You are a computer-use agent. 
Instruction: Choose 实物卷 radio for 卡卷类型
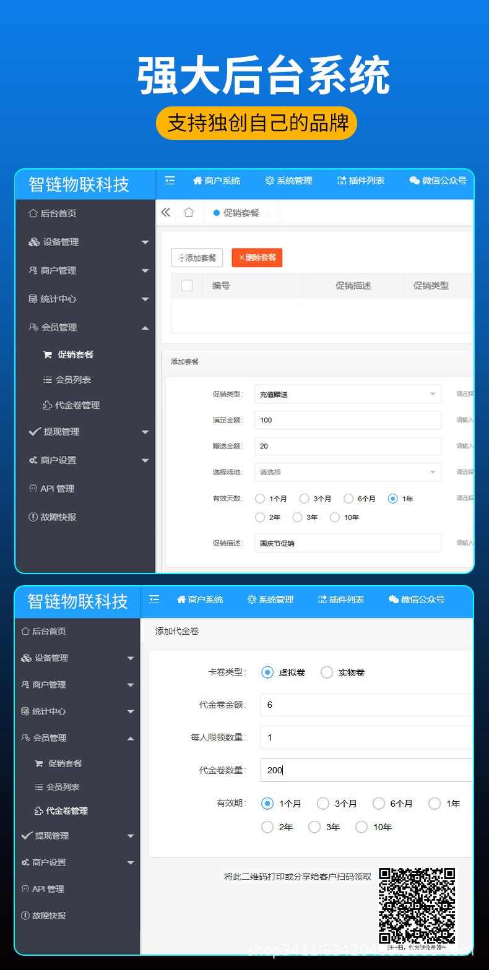pos(327,672)
